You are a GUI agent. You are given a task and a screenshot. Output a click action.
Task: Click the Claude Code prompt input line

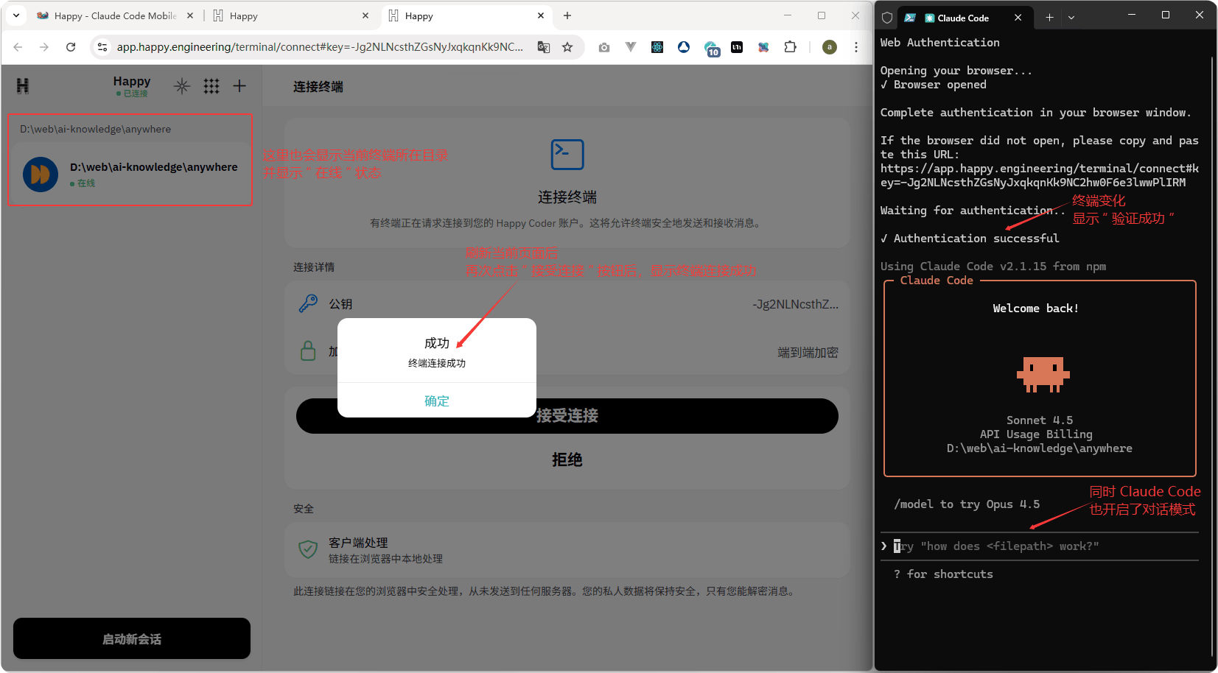point(1040,546)
